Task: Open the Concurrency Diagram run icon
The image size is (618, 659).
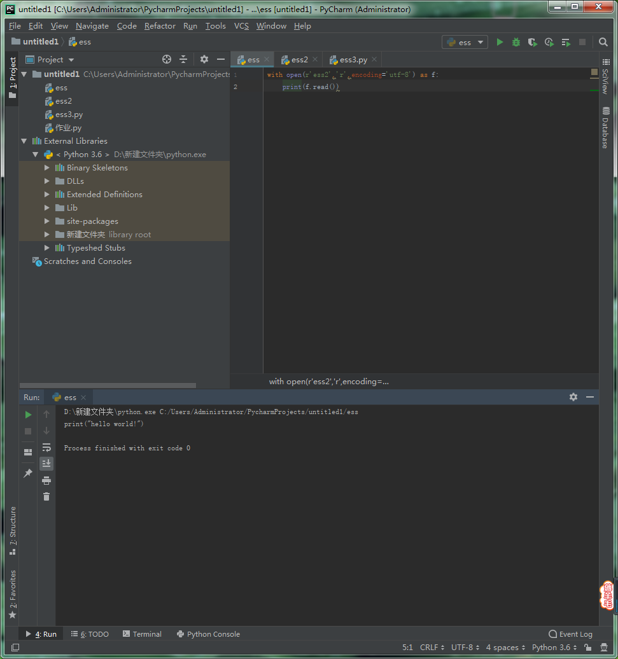Action: pos(566,42)
